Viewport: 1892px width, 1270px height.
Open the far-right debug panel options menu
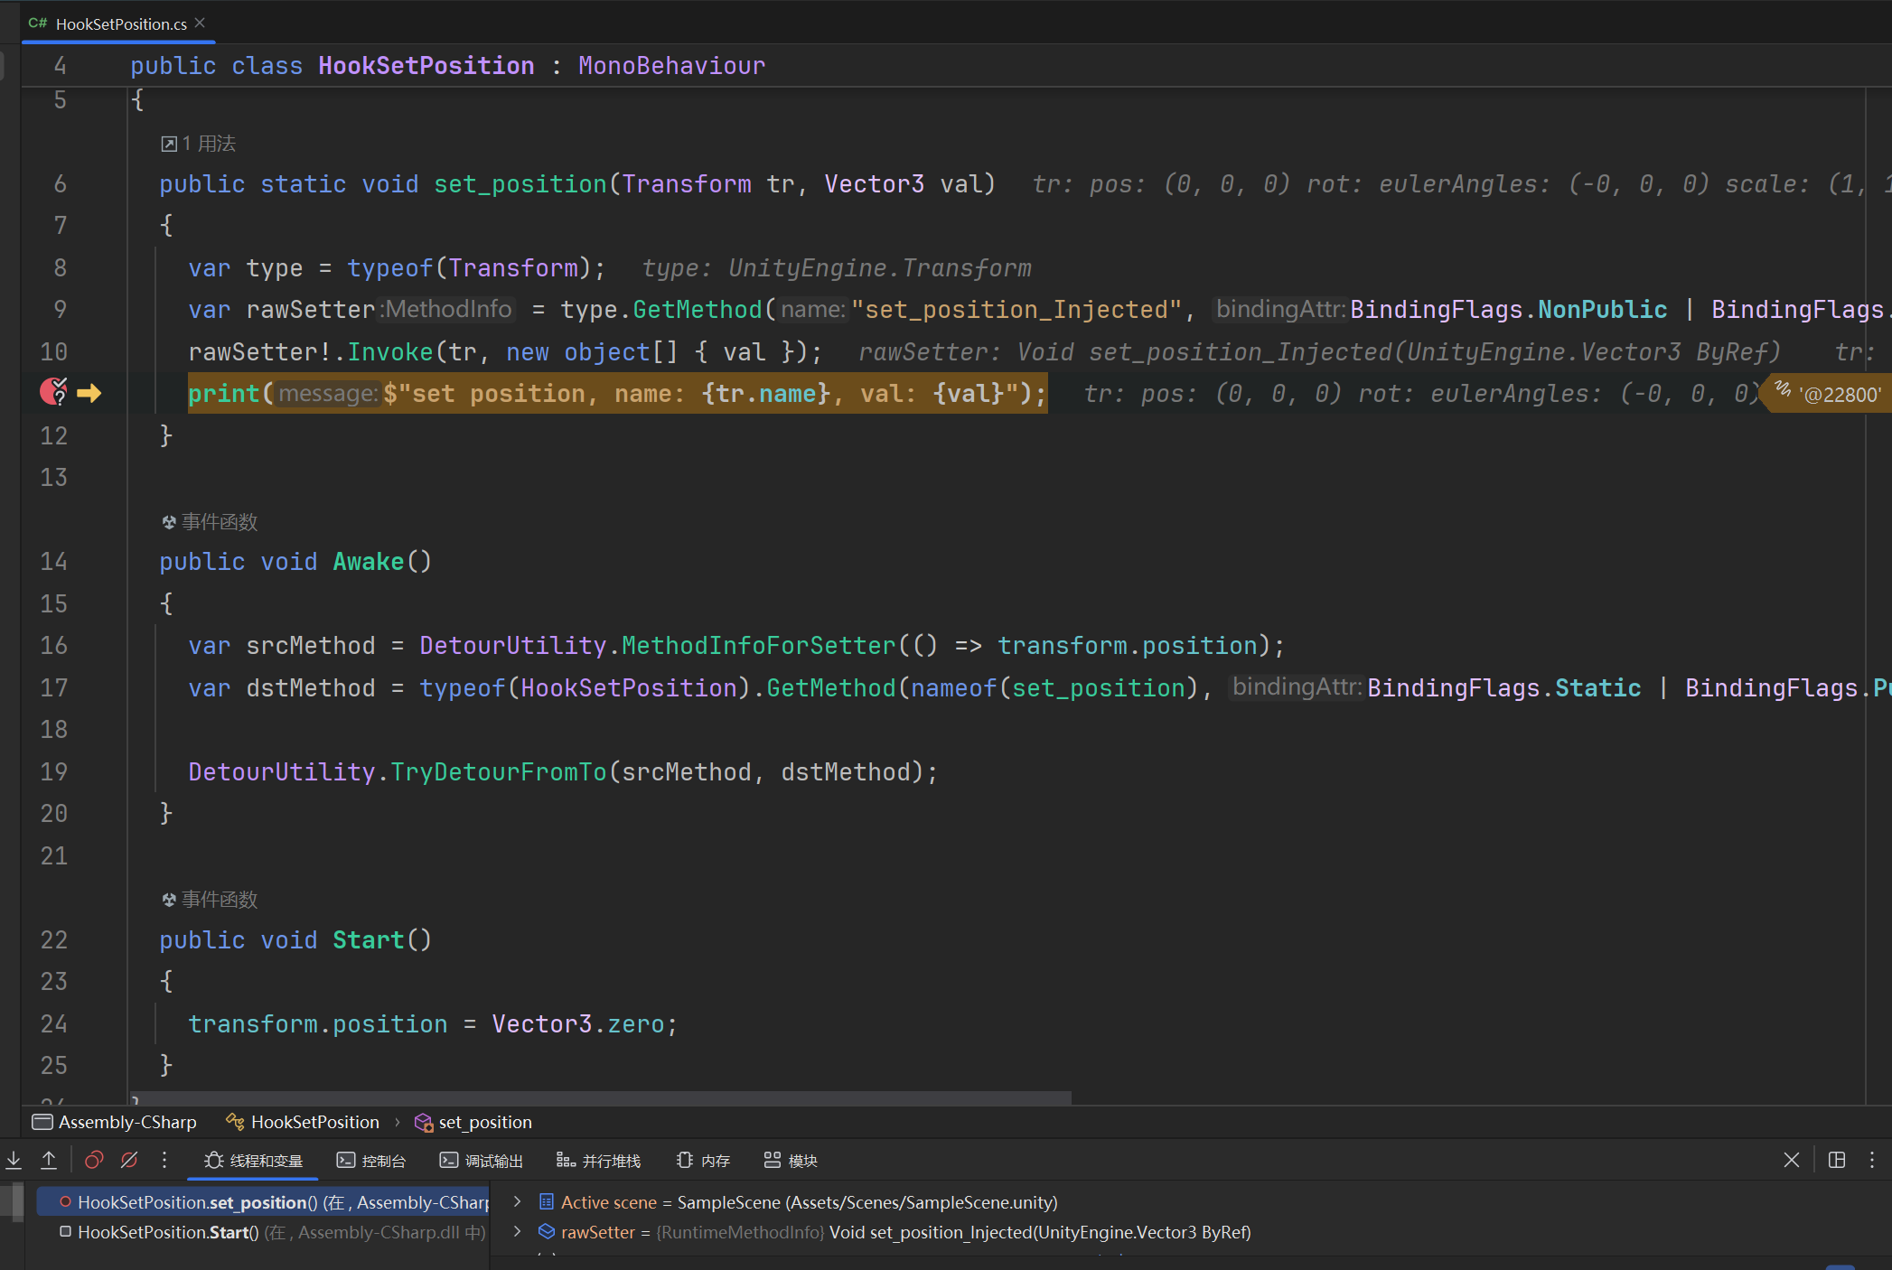pos(1872,1160)
